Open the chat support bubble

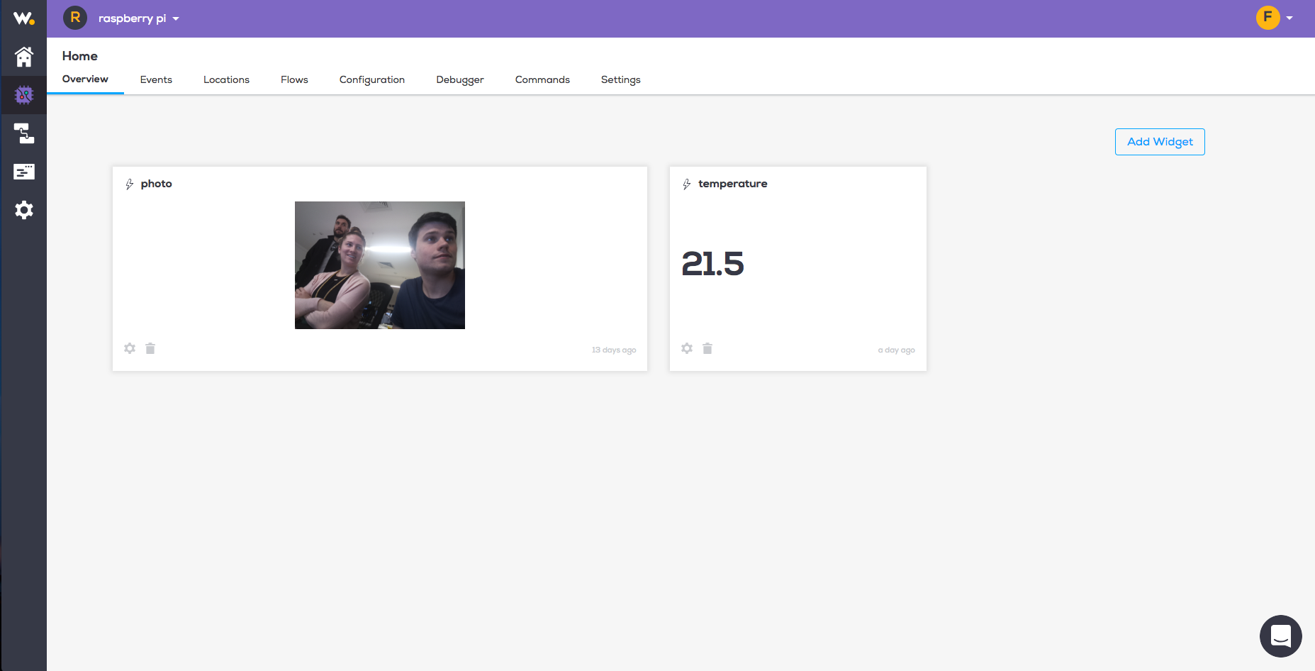[x=1280, y=636]
